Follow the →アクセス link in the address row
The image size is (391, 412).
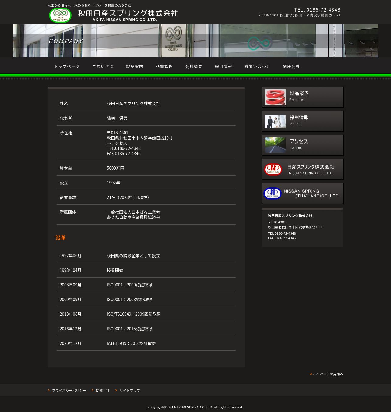click(117, 143)
